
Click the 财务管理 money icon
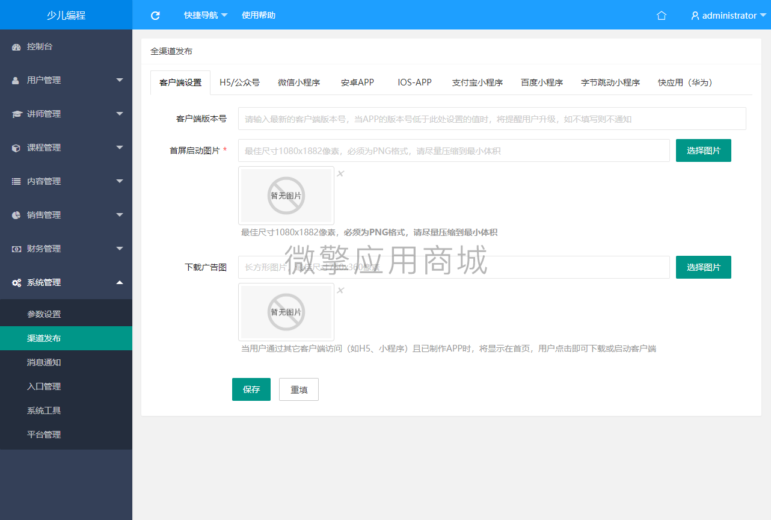(16, 249)
